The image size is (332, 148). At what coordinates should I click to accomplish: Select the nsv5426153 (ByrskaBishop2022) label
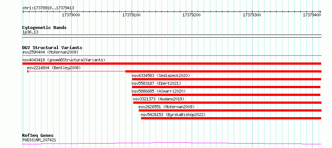tap(173, 115)
